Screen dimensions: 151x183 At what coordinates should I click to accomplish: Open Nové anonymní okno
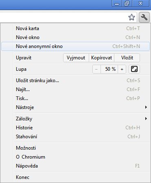[75, 46]
